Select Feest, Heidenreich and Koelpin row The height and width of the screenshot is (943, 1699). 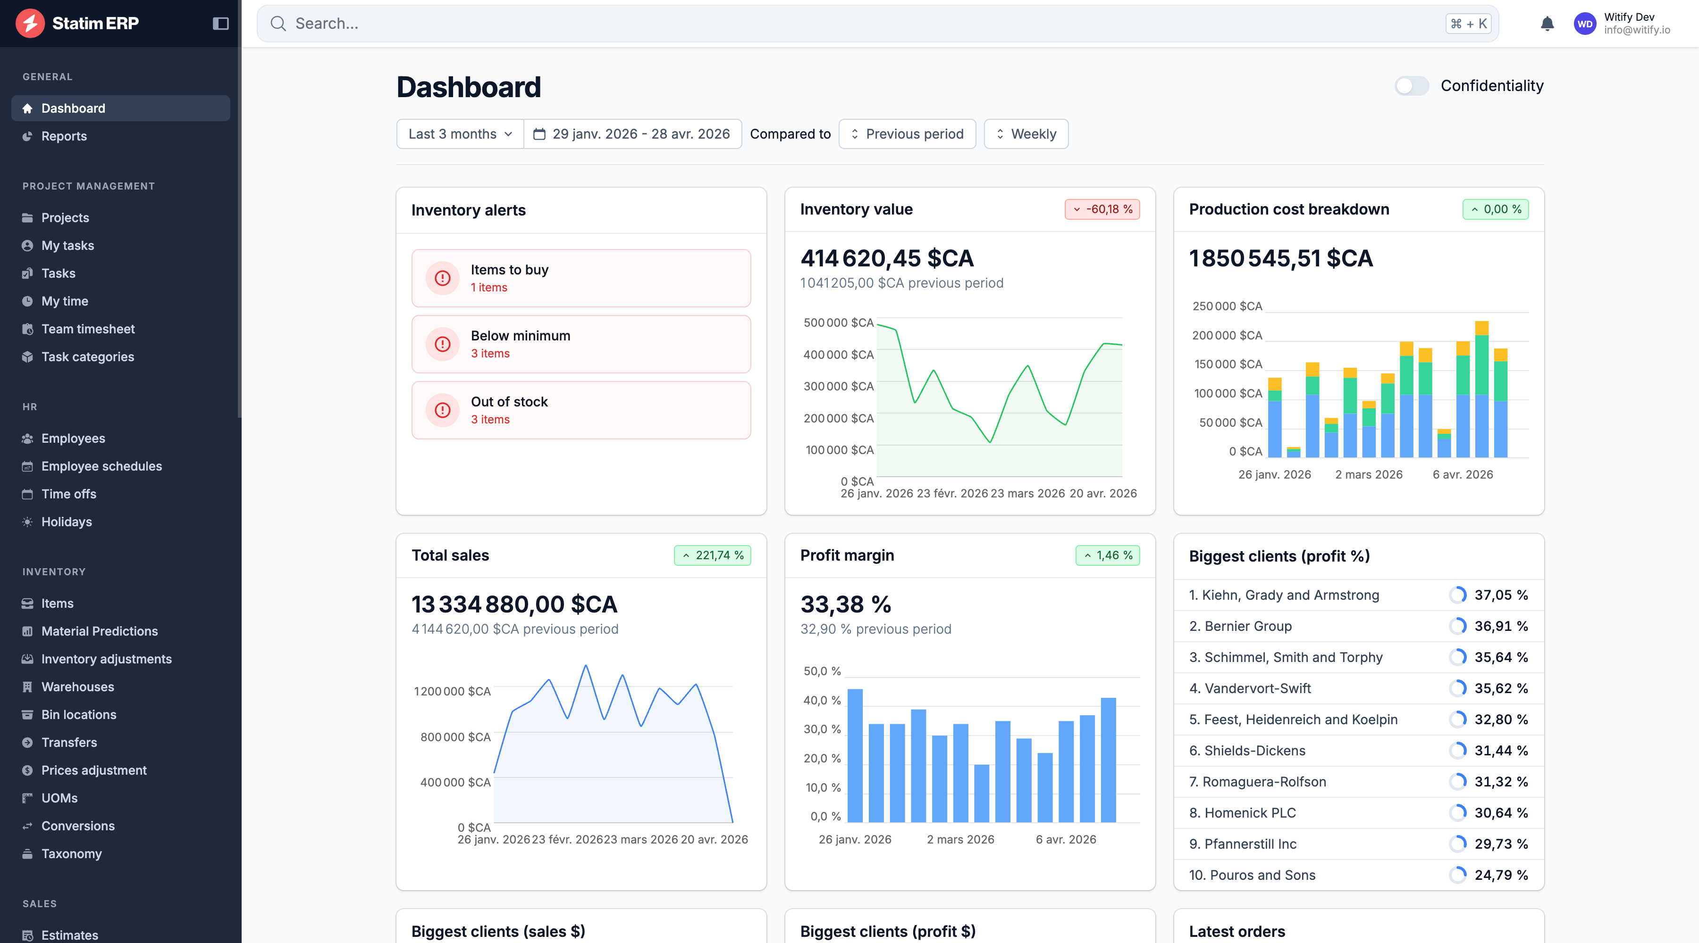pos(1359,720)
